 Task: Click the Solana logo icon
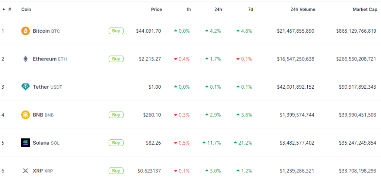(25, 143)
